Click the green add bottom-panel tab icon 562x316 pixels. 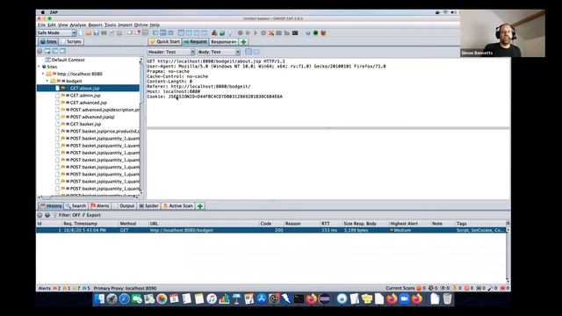point(200,206)
